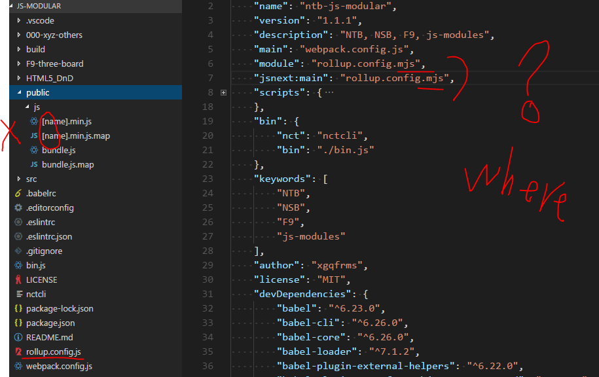Click the JS icon of bundle.js.map

pos(34,164)
